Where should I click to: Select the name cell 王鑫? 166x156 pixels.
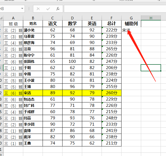33,143
